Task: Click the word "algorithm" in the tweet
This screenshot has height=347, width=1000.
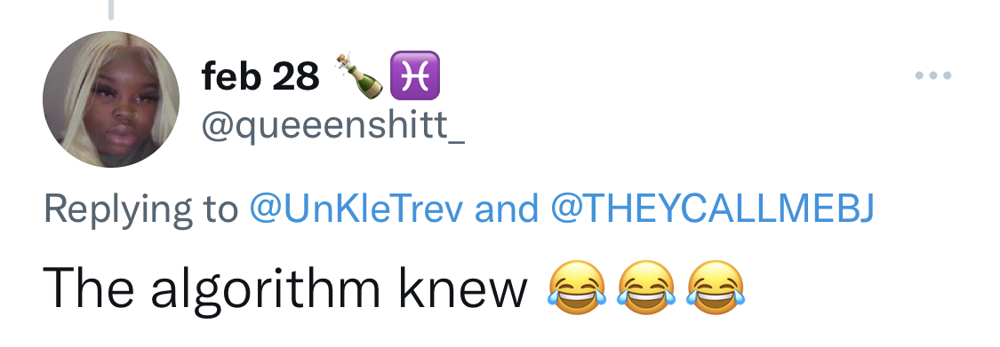Action: [x=265, y=289]
